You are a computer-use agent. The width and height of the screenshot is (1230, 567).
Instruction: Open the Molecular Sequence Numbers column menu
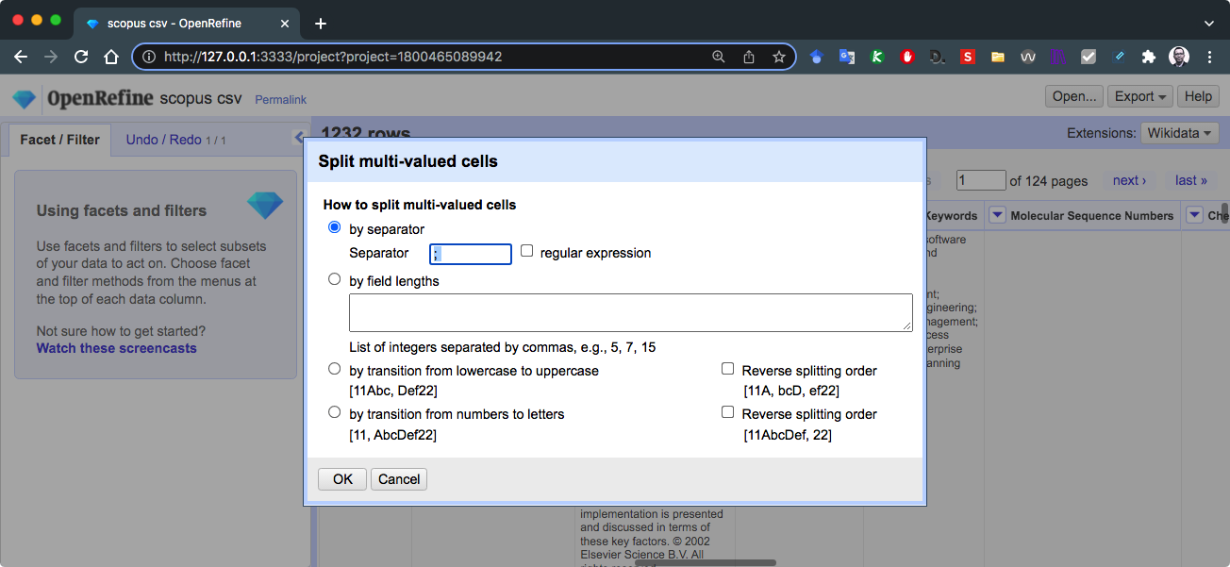(x=997, y=215)
